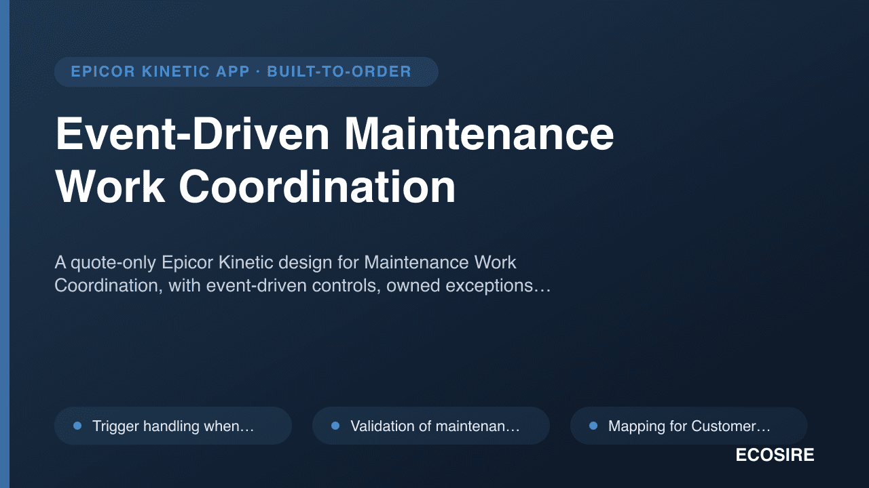Click the ECOSIRE brand logo text

(775, 455)
